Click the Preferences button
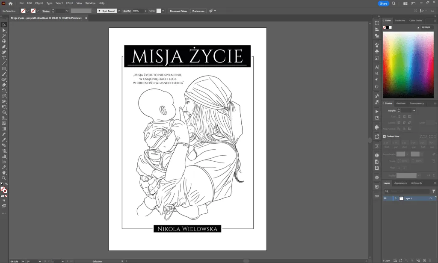The width and height of the screenshot is (438, 263). (x=199, y=11)
